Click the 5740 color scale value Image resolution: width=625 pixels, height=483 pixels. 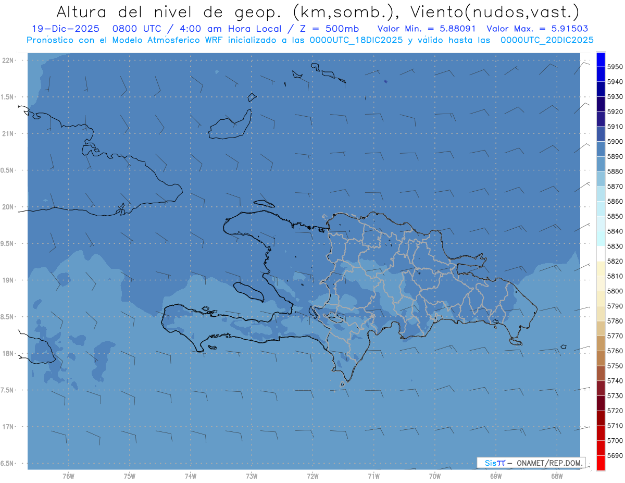click(615, 381)
